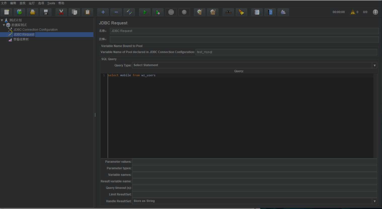Clear all results icon

coord(213,12)
